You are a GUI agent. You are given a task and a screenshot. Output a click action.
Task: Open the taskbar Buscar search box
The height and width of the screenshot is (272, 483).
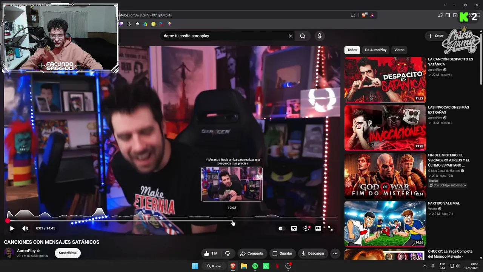pyautogui.click(x=214, y=266)
